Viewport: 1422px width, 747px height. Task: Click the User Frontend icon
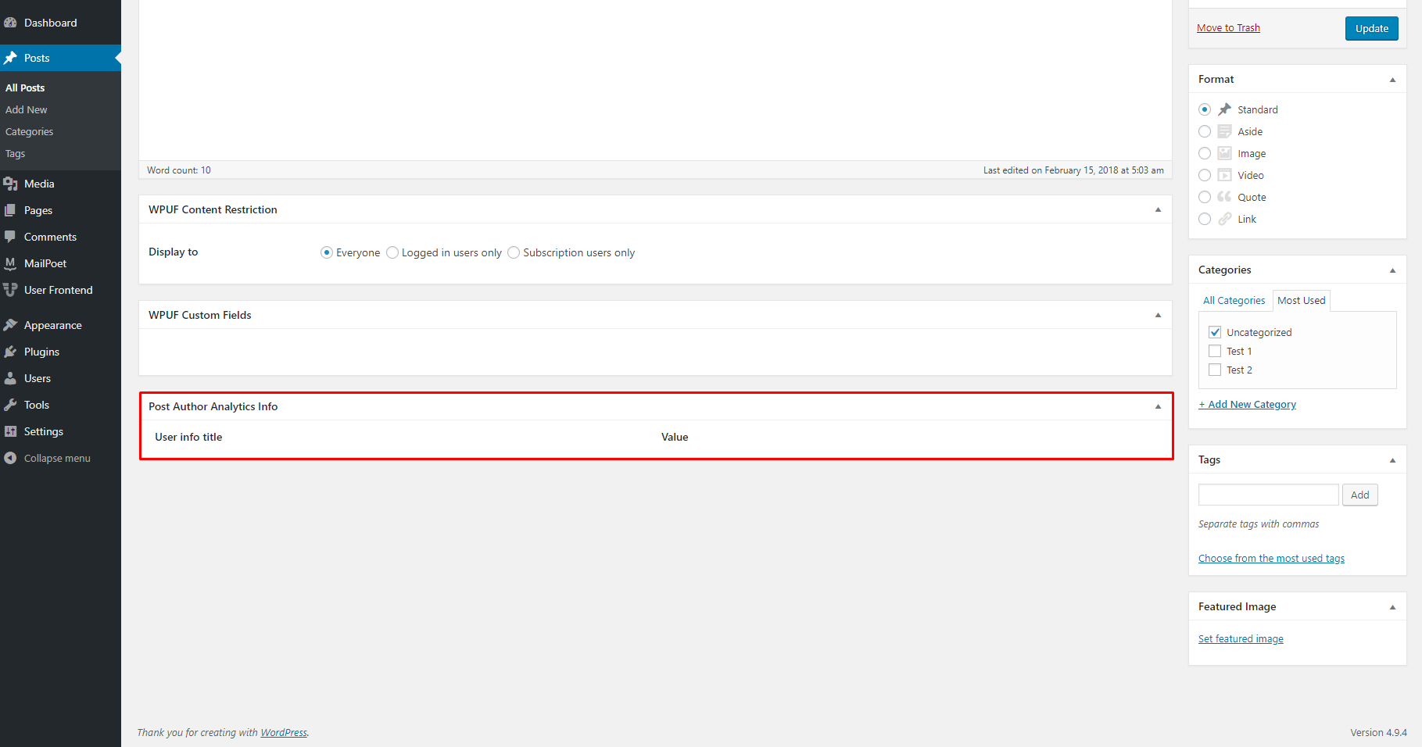click(x=10, y=290)
